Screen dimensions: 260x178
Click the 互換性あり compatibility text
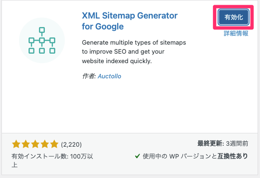pos(233,156)
